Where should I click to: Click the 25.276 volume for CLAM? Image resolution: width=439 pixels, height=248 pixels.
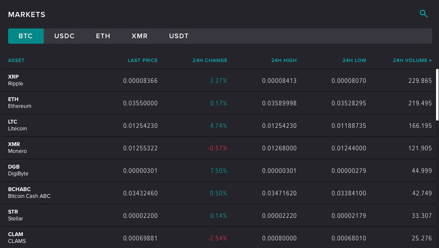click(x=422, y=239)
